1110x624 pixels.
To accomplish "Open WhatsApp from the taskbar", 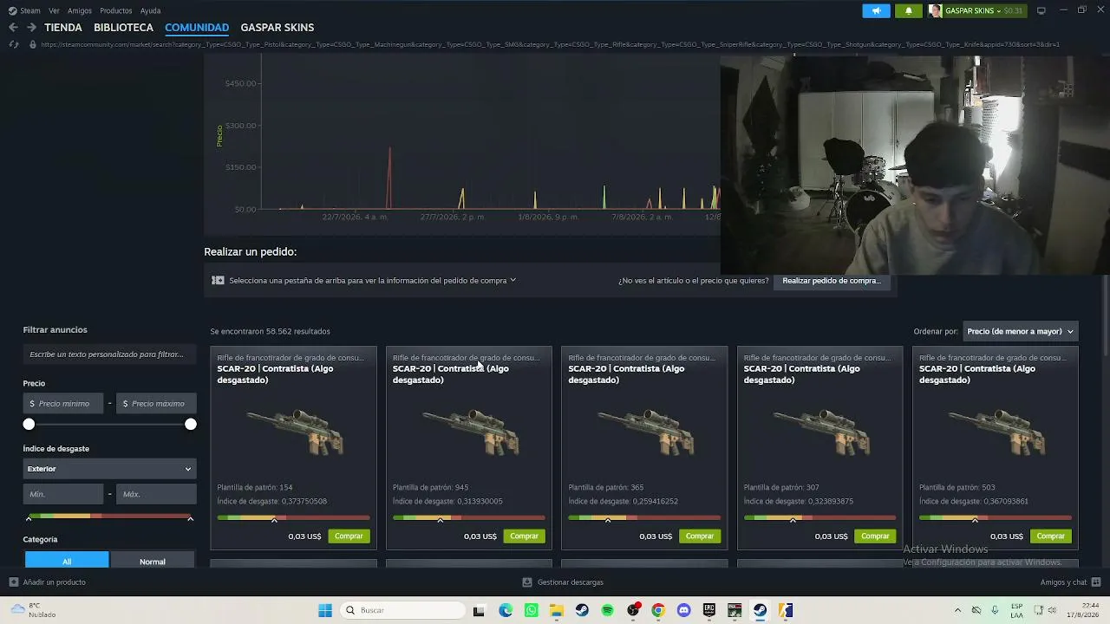I will (531, 610).
